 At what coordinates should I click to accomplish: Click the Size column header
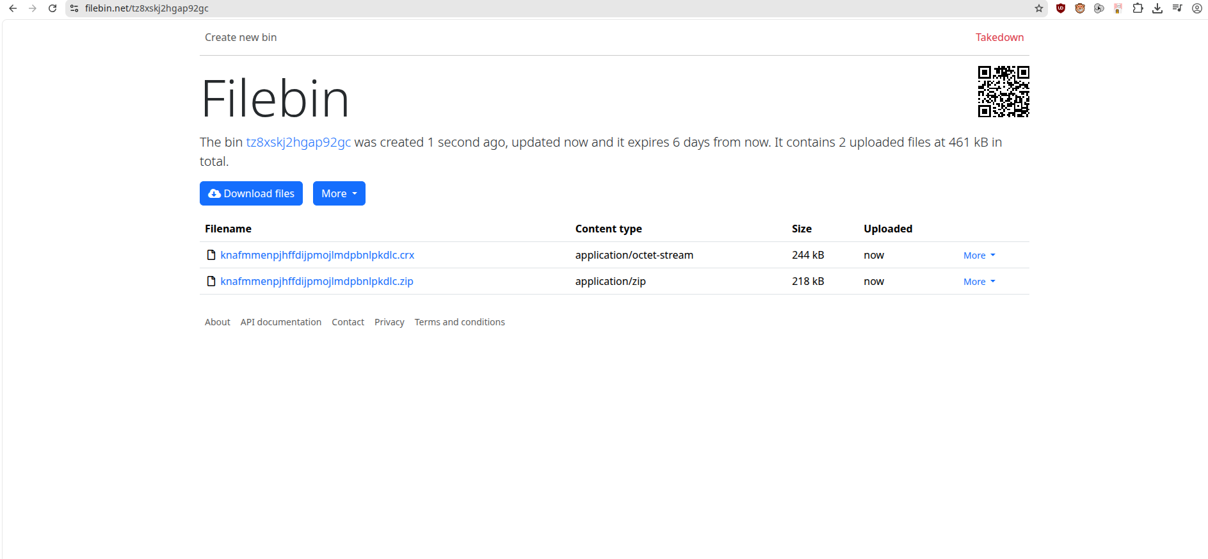[801, 229]
